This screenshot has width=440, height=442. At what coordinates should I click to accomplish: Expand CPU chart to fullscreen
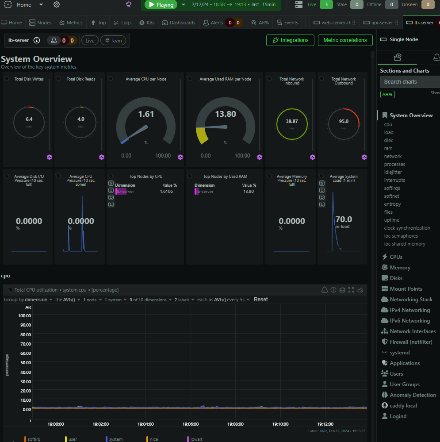[351, 290]
